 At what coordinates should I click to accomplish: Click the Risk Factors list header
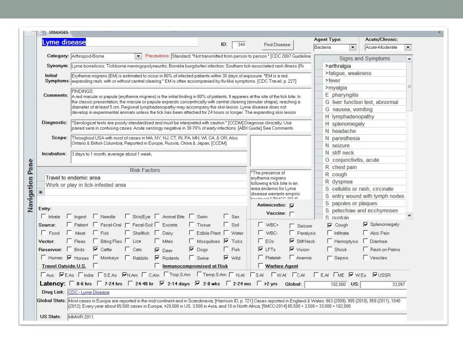pos(145,170)
